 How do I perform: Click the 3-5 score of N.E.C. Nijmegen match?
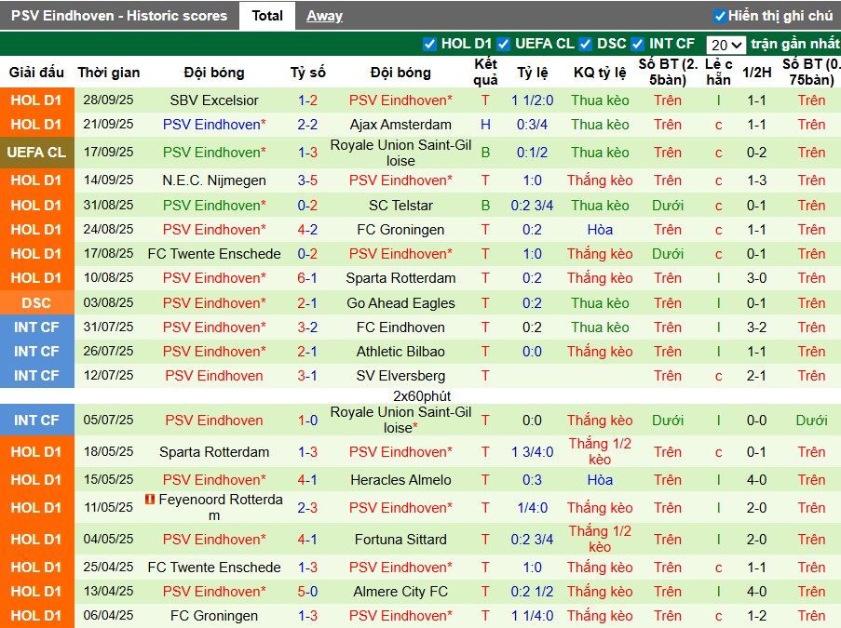pyautogui.click(x=307, y=180)
